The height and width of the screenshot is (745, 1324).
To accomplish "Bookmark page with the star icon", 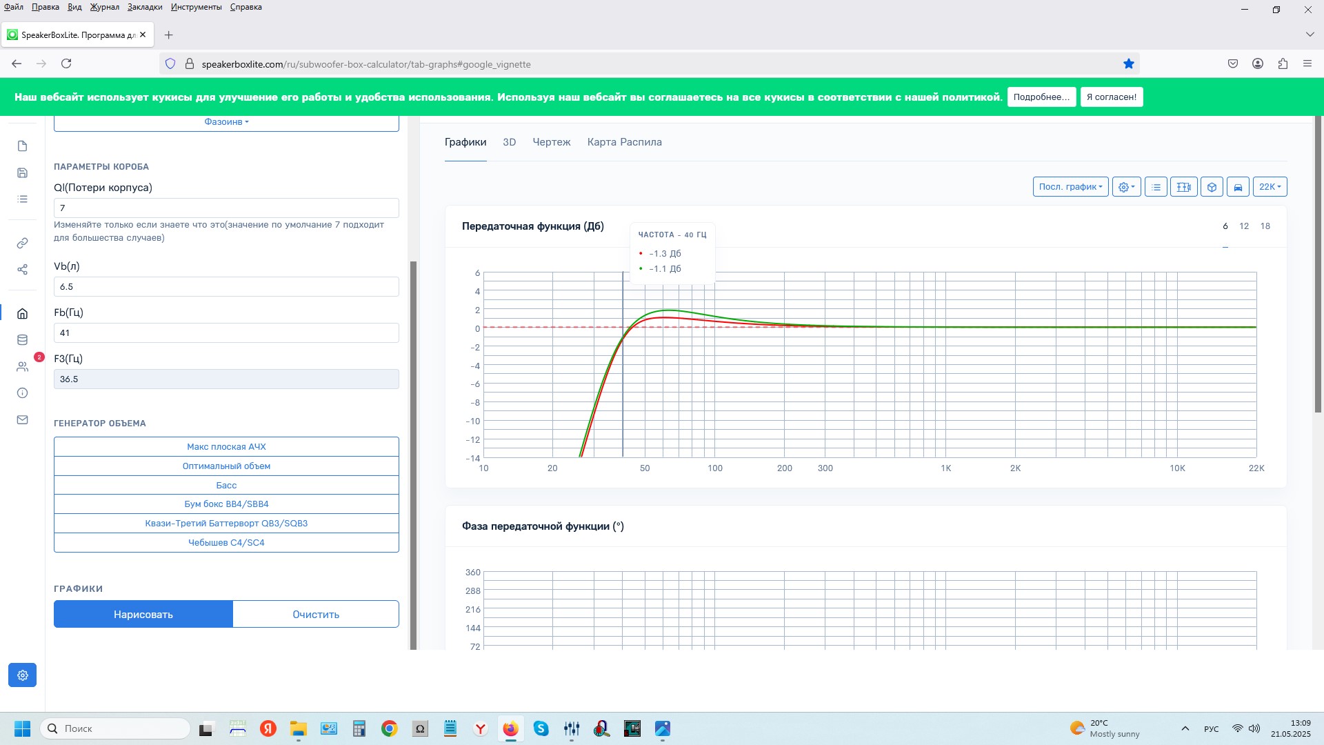I will pos(1129,63).
